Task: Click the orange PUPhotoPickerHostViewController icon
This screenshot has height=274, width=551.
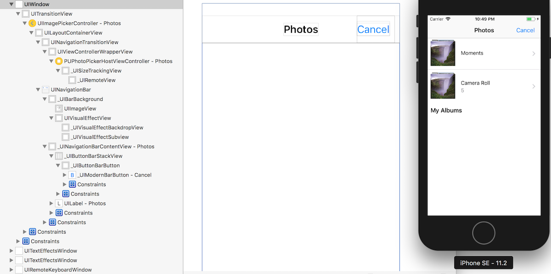Action: click(59, 61)
